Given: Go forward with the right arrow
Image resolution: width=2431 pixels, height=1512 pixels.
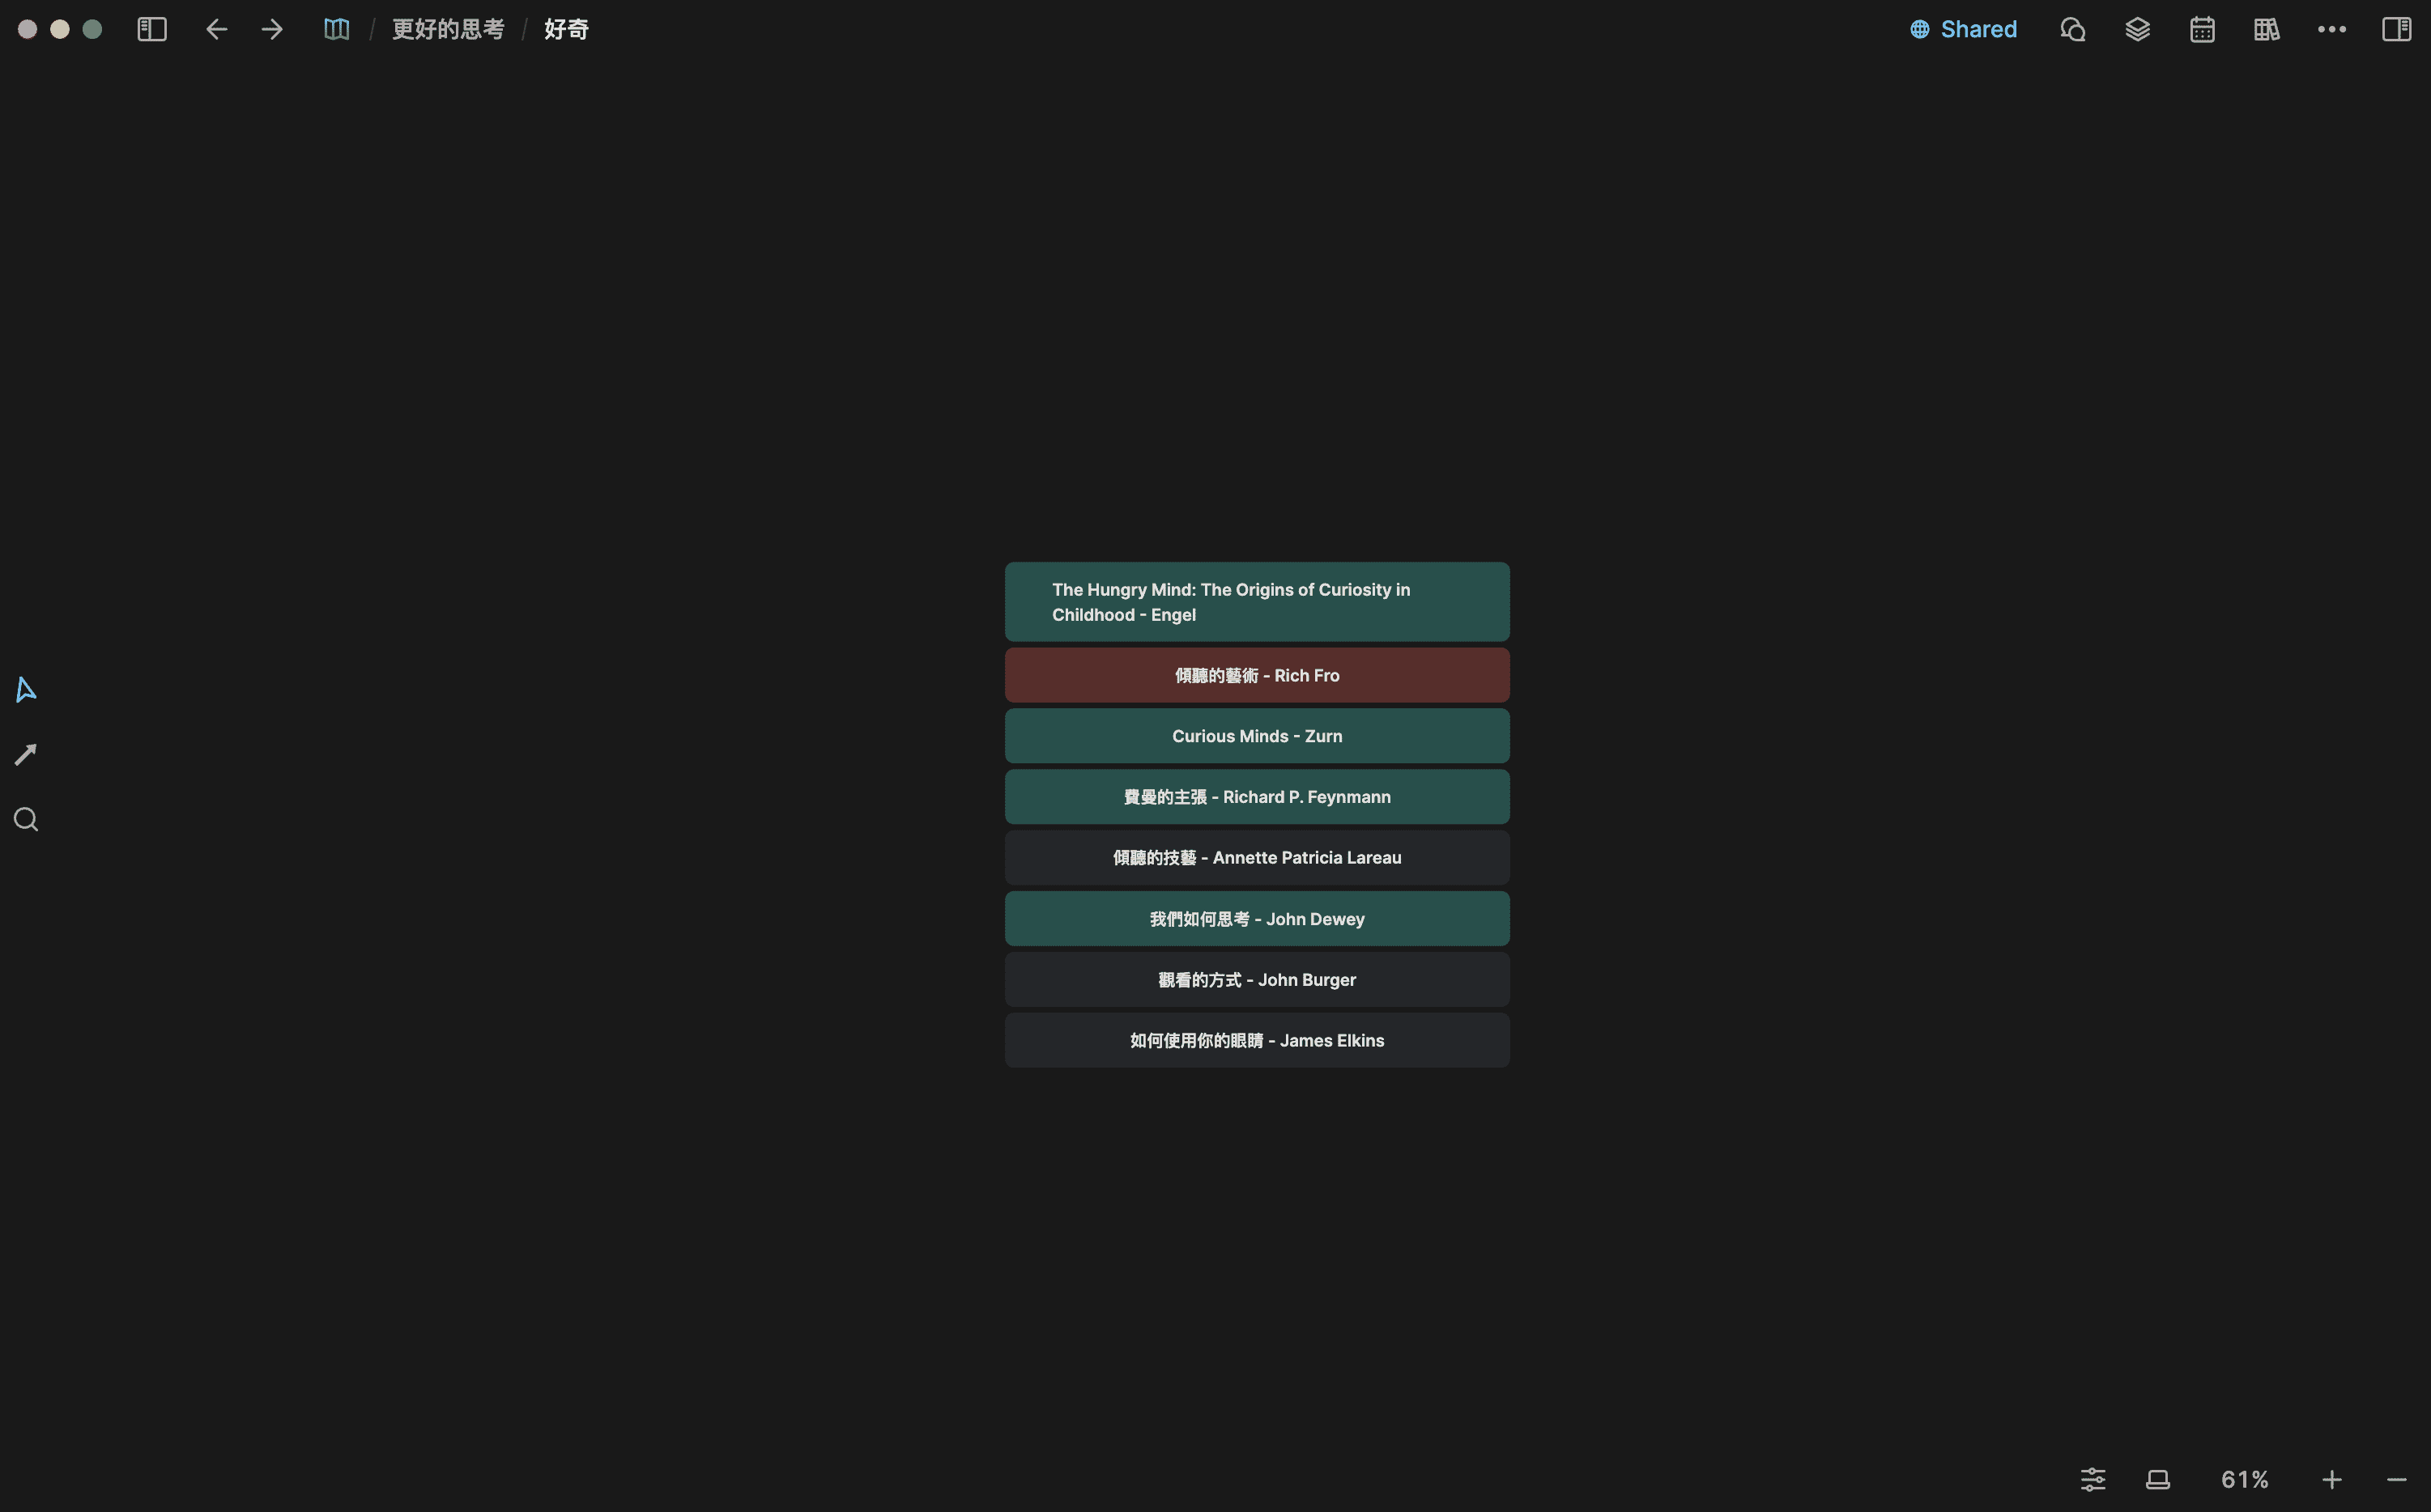Looking at the screenshot, I should point(272,29).
